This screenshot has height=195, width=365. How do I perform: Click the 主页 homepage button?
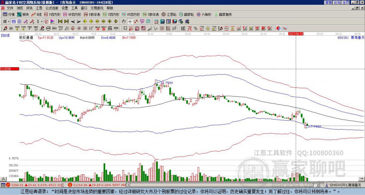coord(346,2)
